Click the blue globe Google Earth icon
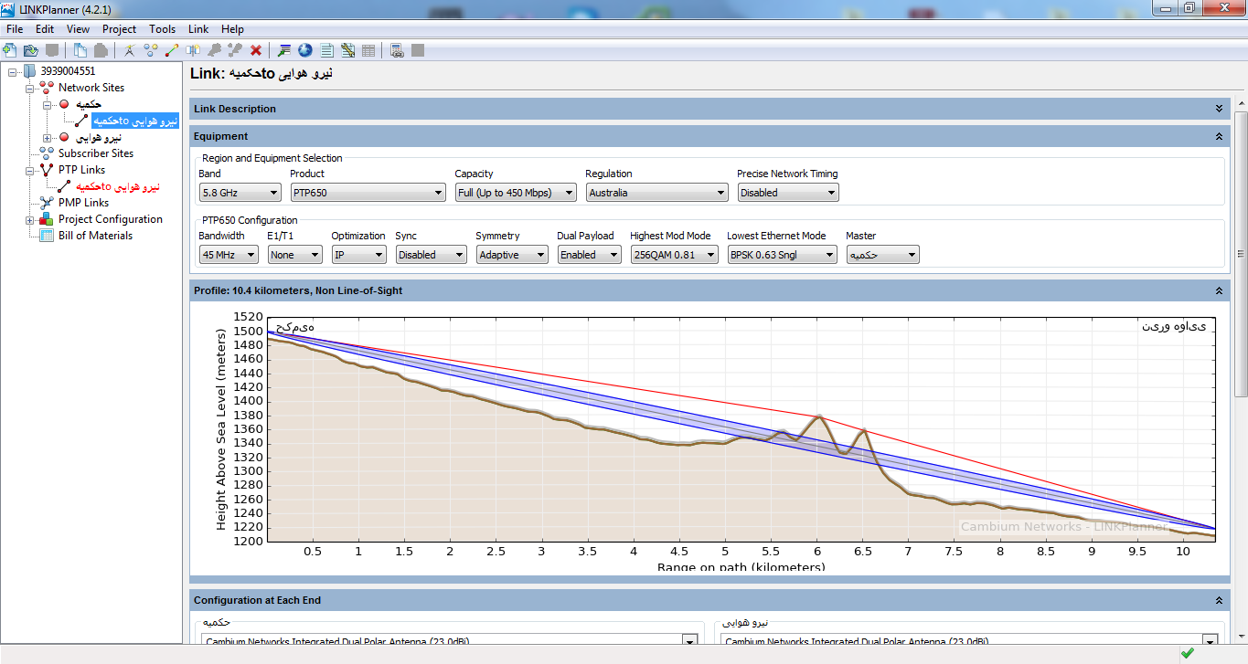Image resolution: width=1248 pixels, height=664 pixels. 305,50
